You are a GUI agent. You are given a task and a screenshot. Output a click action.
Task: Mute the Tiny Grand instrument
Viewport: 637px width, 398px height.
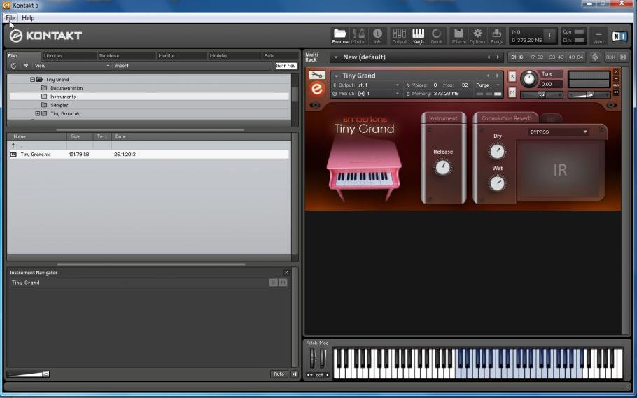512,92
